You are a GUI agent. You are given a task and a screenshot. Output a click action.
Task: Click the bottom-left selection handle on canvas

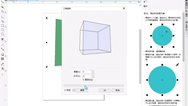coord(47,67)
